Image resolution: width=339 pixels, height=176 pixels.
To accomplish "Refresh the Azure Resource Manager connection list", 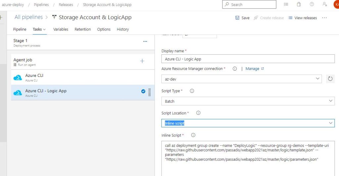I will click(330, 79).
